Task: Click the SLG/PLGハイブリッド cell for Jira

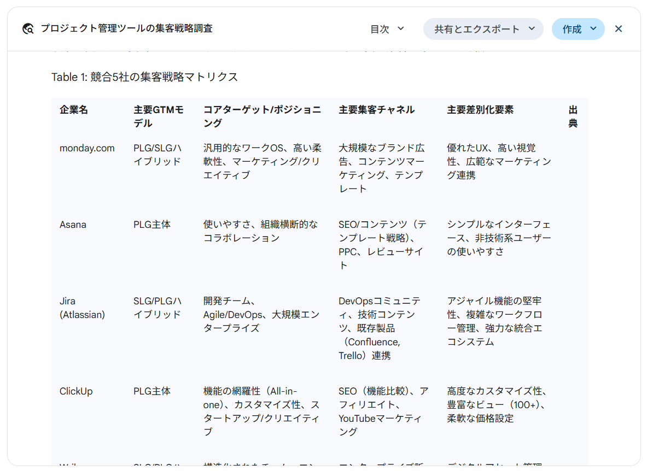Action: 158,308
